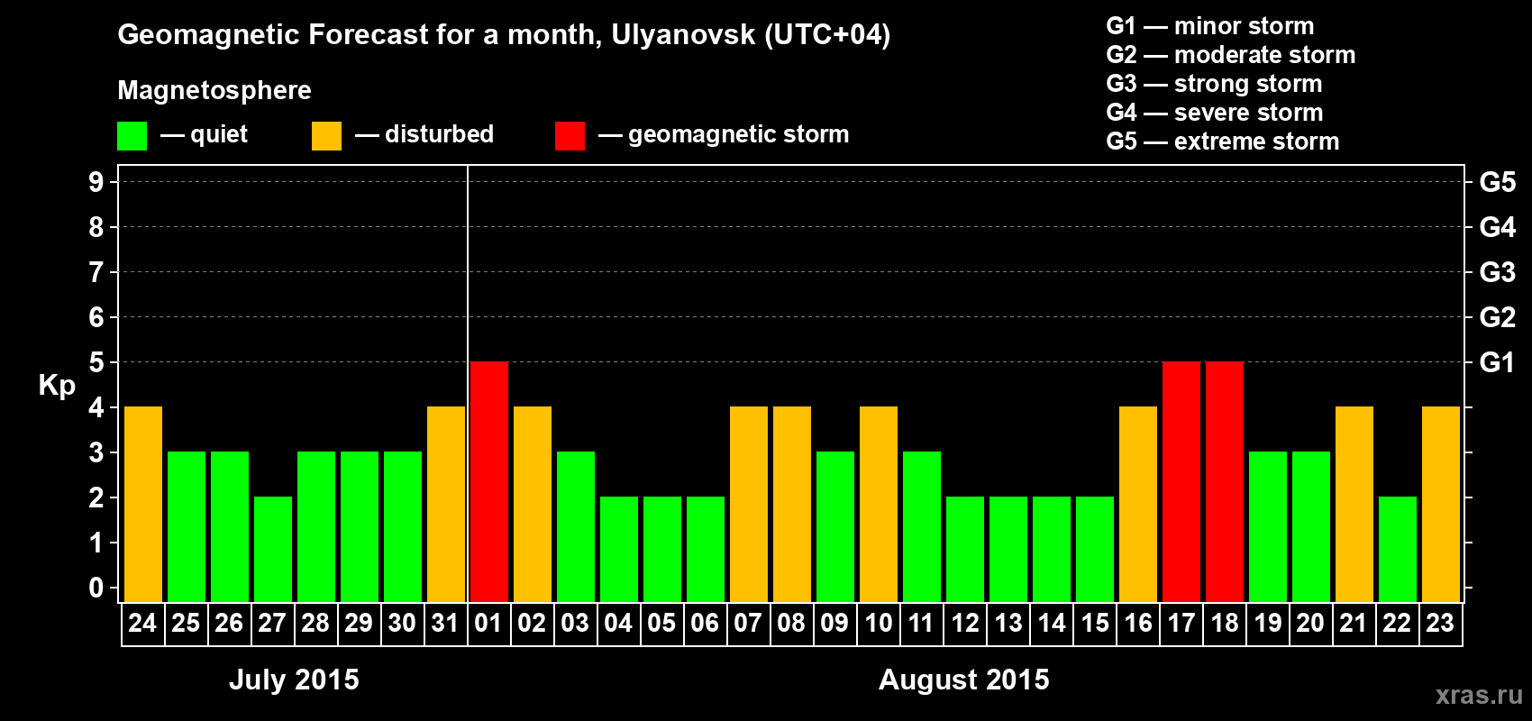Click the green bar for August 09
The height and width of the screenshot is (721, 1532).
(x=835, y=526)
